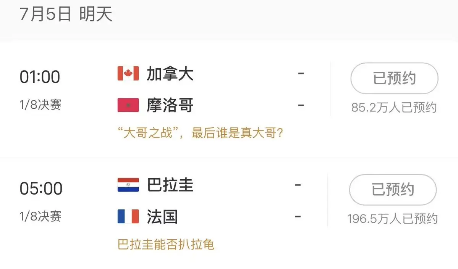Click the score dash beside 加拿大
Viewport: 458px width, 269px height.
coord(301,73)
